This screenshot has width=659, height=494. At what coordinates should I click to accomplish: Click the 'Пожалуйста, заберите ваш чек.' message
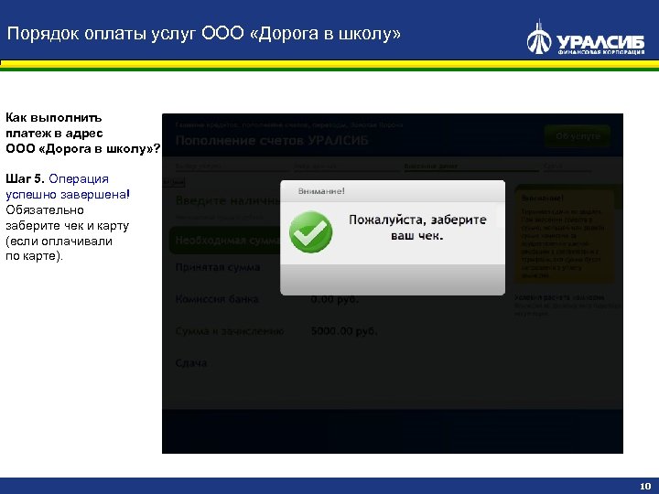(417, 227)
